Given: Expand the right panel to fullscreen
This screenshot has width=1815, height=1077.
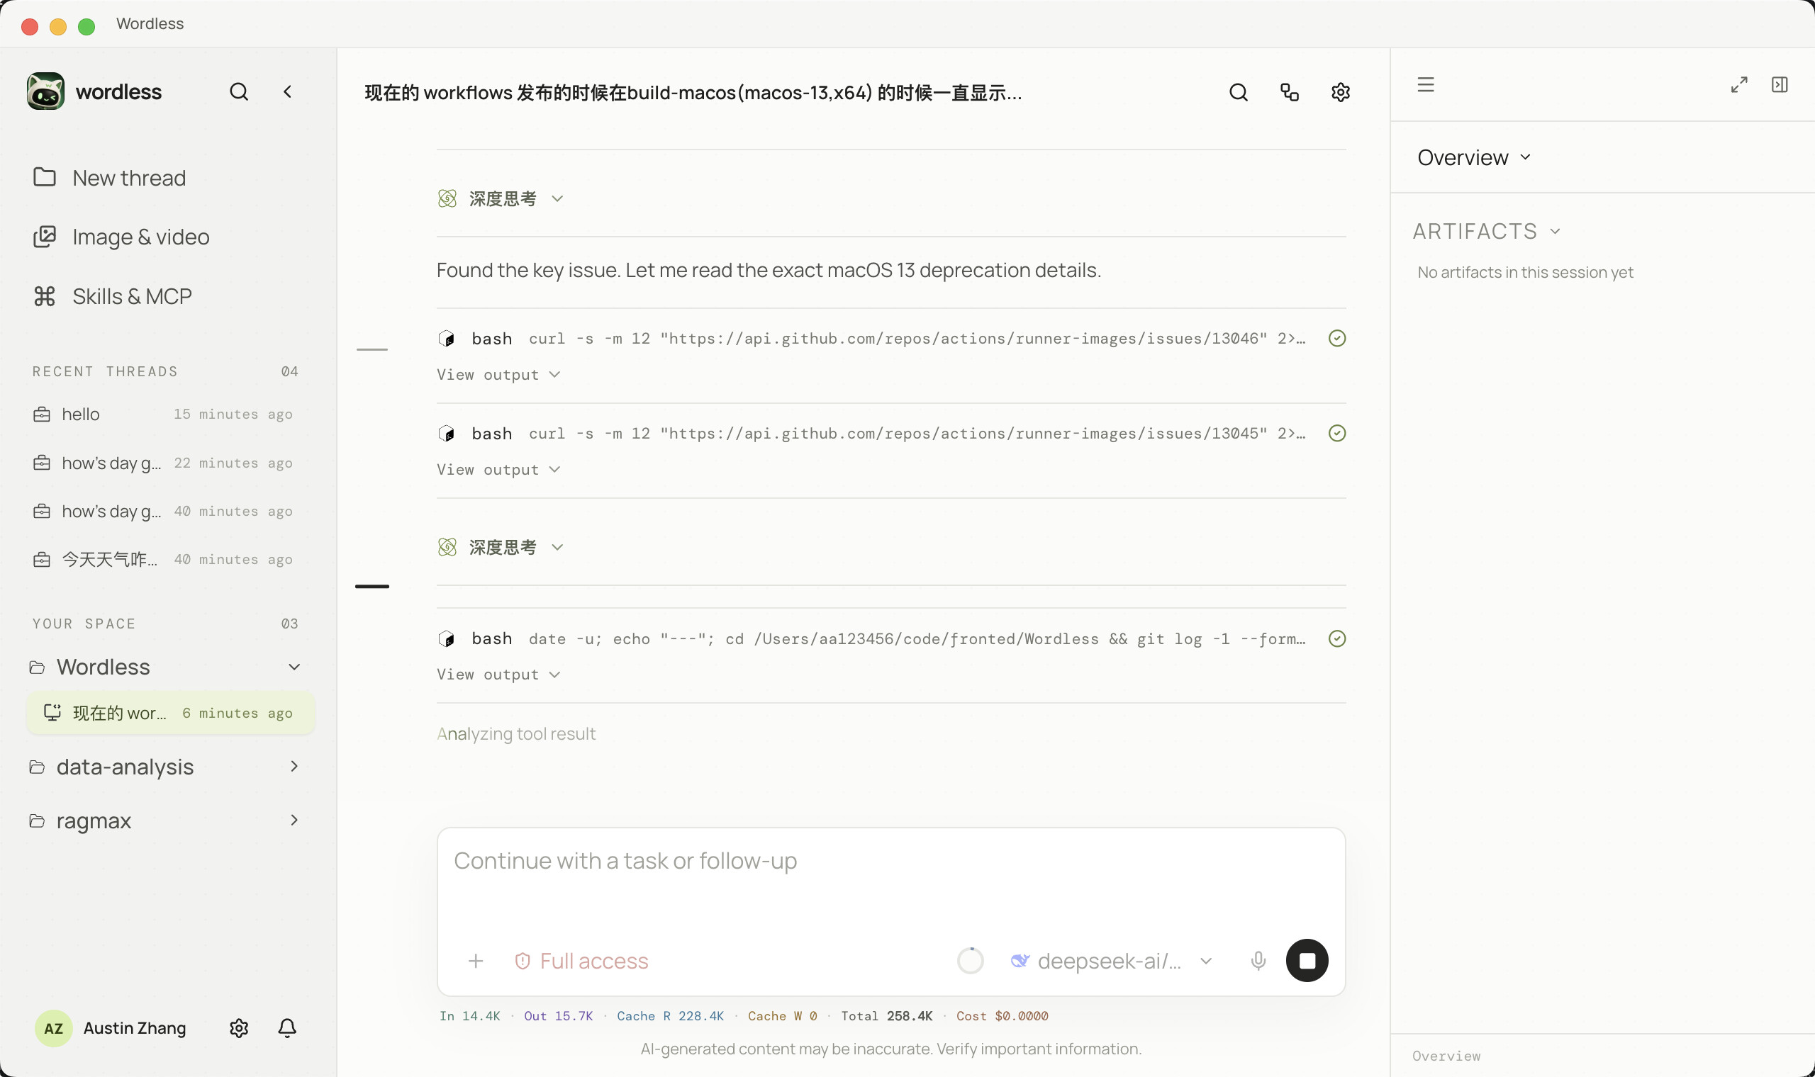Looking at the screenshot, I should coord(1738,85).
